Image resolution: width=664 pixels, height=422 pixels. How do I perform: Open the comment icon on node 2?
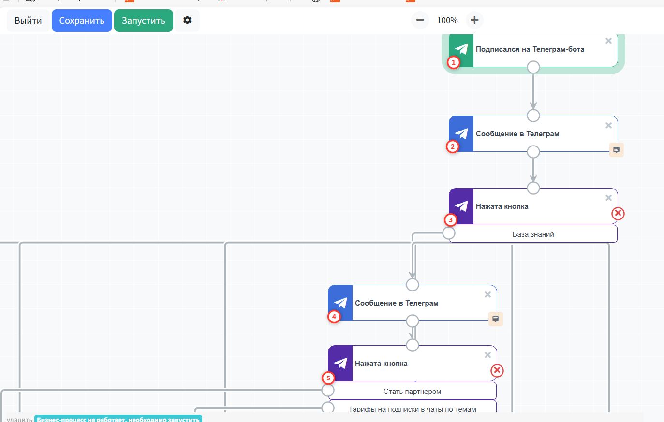[616, 150]
